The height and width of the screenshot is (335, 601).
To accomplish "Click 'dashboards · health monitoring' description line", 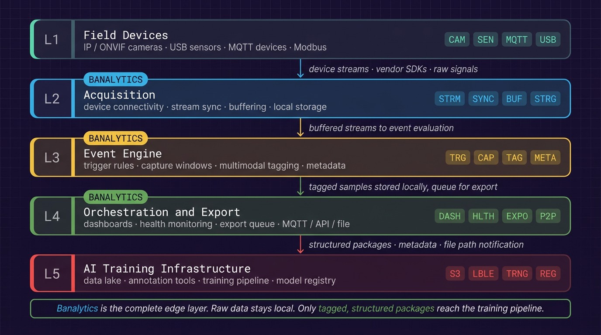I will 217,224.
